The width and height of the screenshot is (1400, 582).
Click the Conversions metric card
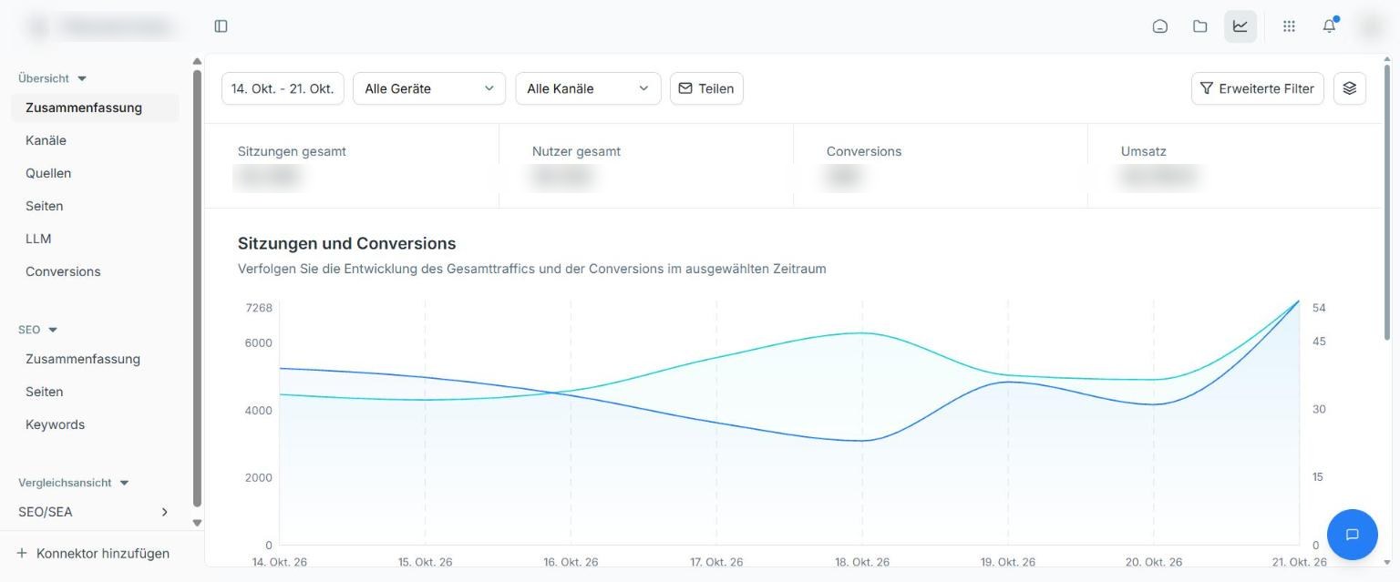(941, 166)
